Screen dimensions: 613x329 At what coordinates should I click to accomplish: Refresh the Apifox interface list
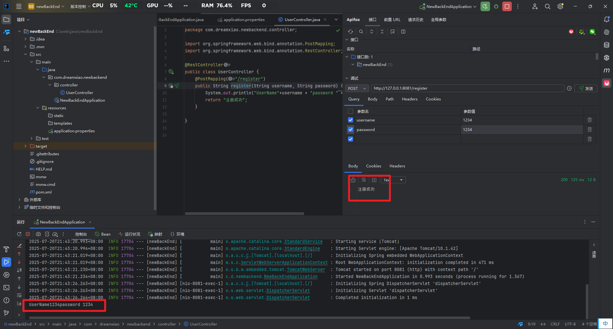351,32
